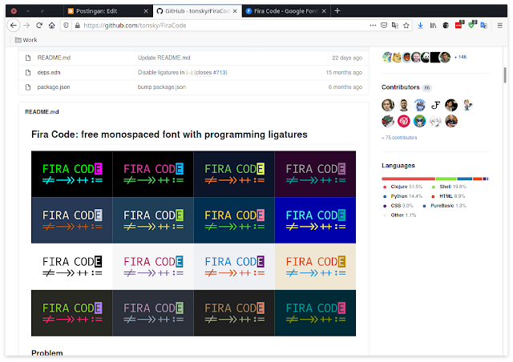Click the HTML 8.9% language entry
The width and height of the screenshot is (513, 362).
click(x=448, y=196)
